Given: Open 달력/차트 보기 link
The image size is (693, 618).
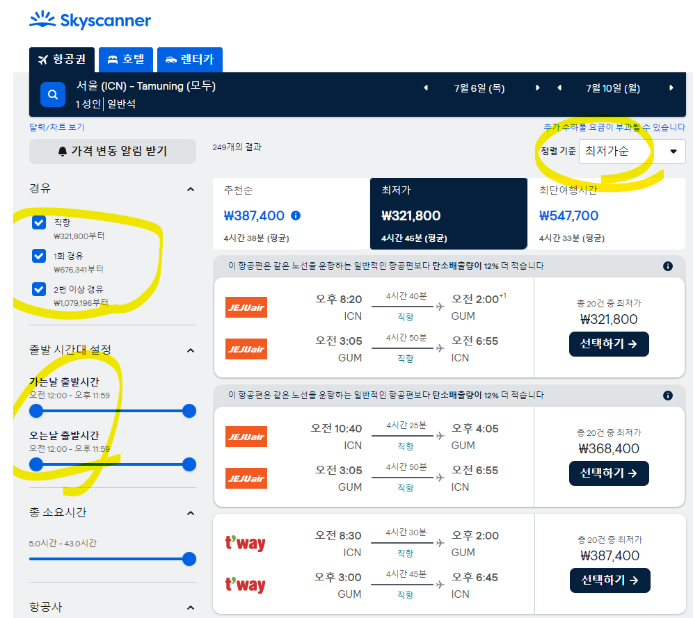Looking at the screenshot, I should click(x=56, y=127).
